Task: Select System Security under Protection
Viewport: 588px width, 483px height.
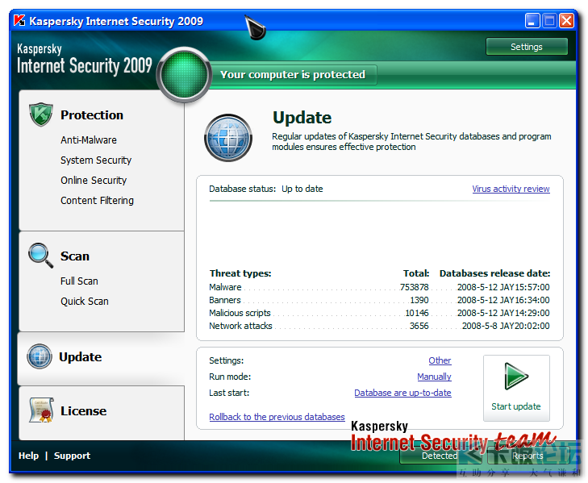Action: (x=96, y=160)
